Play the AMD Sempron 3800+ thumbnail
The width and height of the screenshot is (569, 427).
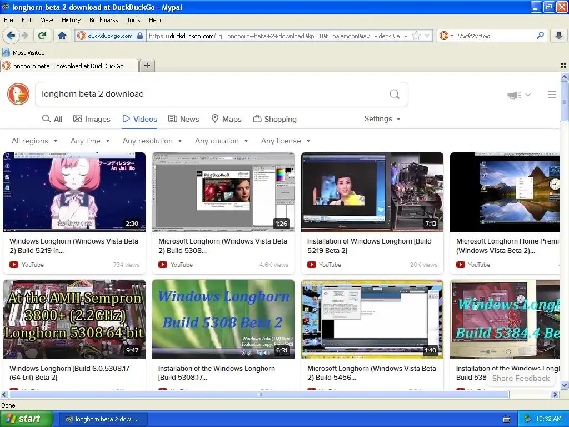pos(74,319)
